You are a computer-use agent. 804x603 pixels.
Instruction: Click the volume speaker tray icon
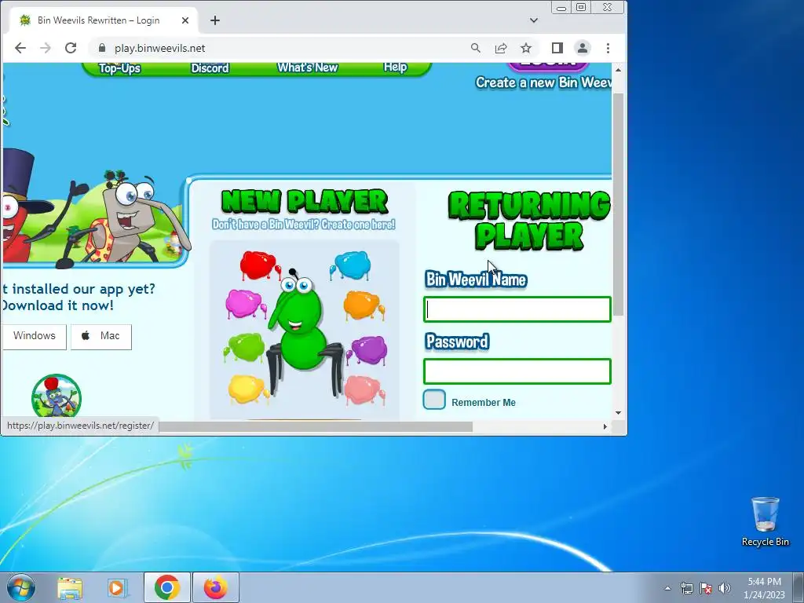coord(725,588)
